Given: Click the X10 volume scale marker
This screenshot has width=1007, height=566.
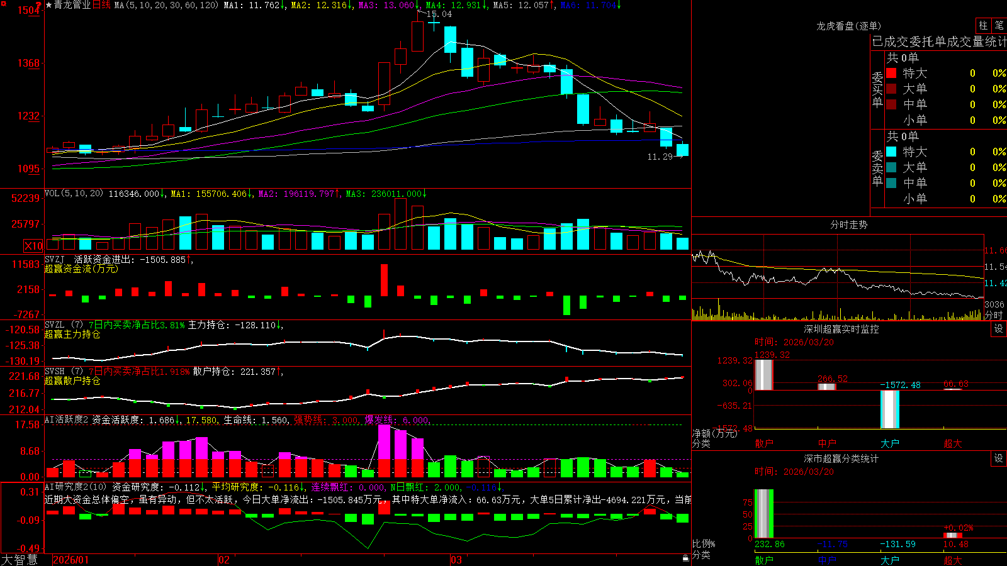Looking at the screenshot, I should click(33, 246).
